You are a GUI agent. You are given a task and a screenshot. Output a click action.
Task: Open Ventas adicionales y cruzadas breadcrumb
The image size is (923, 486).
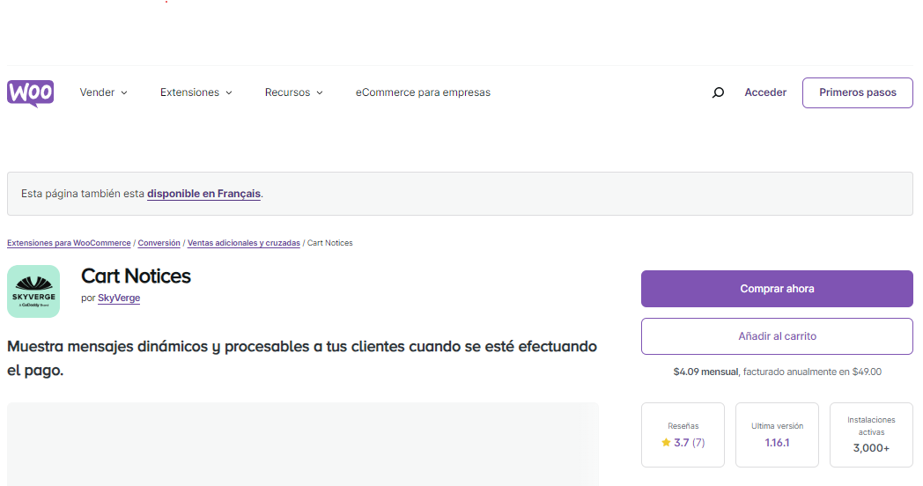pyautogui.click(x=243, y=243)
